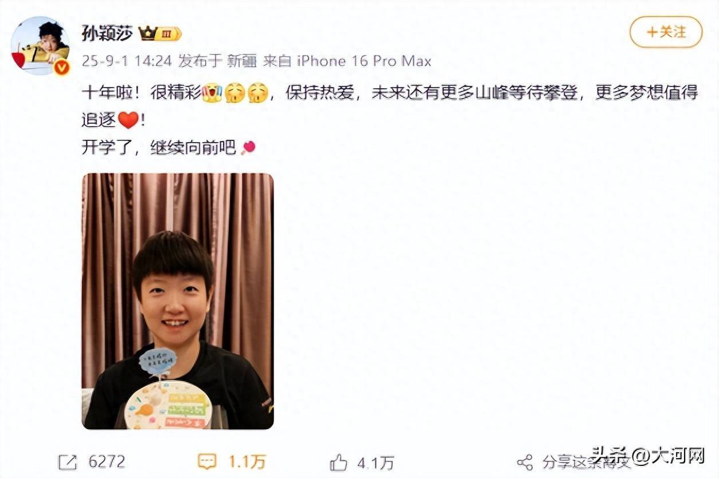Like the post with thumbs-up icon
Viewport: 719px width, 478px height.
pyautogui.click(x=339, y=462)
